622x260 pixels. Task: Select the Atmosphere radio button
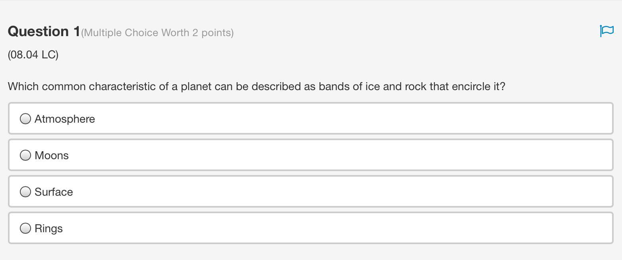tap(25, 119)
